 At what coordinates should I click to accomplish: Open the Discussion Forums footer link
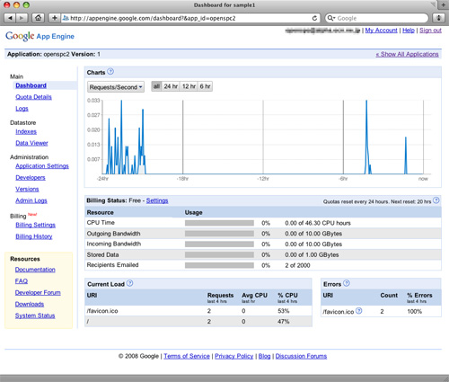(x=301, y=356)
